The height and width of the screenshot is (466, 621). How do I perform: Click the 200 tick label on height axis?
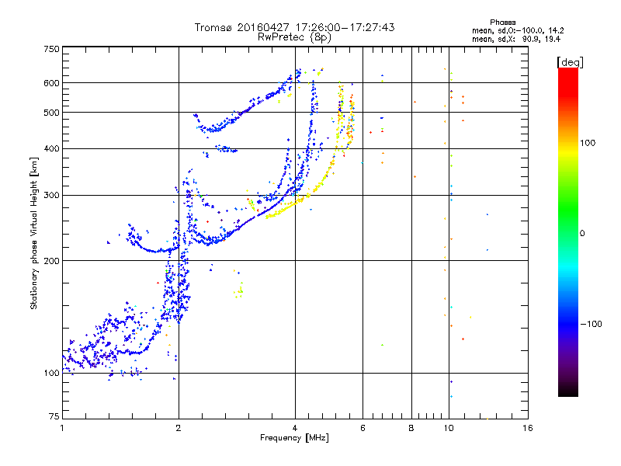[x=51, y=261]
